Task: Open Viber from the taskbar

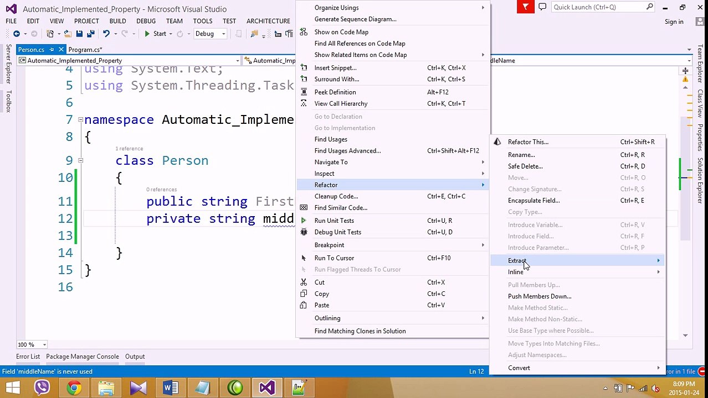Action: 42,387
